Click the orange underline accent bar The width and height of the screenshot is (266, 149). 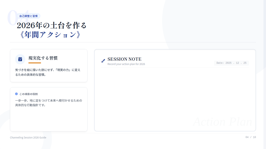coord(35,63)
